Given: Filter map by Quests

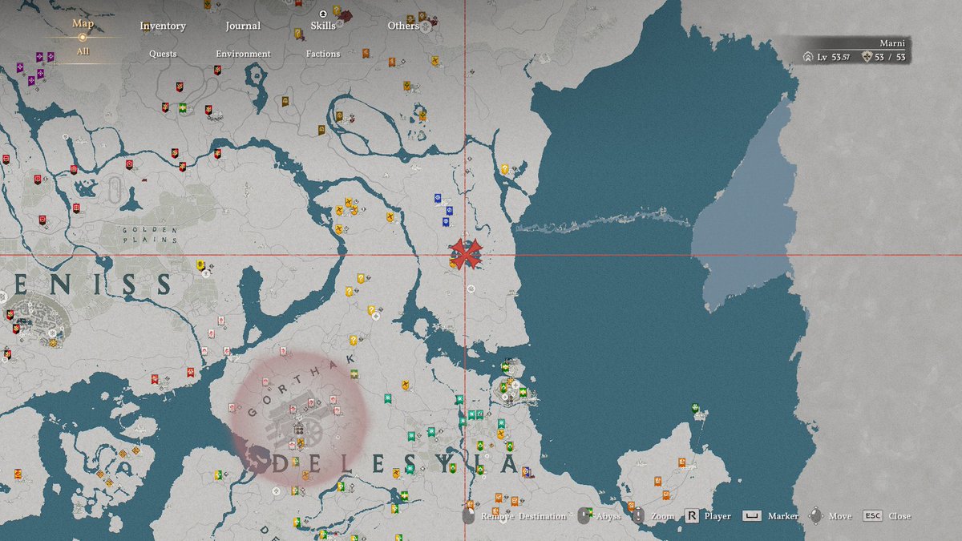Looking at the screenshot, I should pyautogui.click(x=163, y=54).
